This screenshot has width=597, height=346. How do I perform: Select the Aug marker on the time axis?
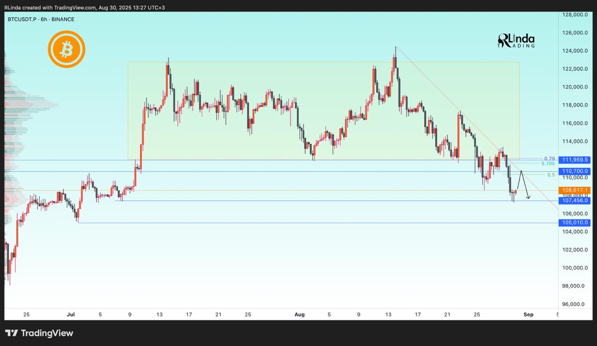299,315
